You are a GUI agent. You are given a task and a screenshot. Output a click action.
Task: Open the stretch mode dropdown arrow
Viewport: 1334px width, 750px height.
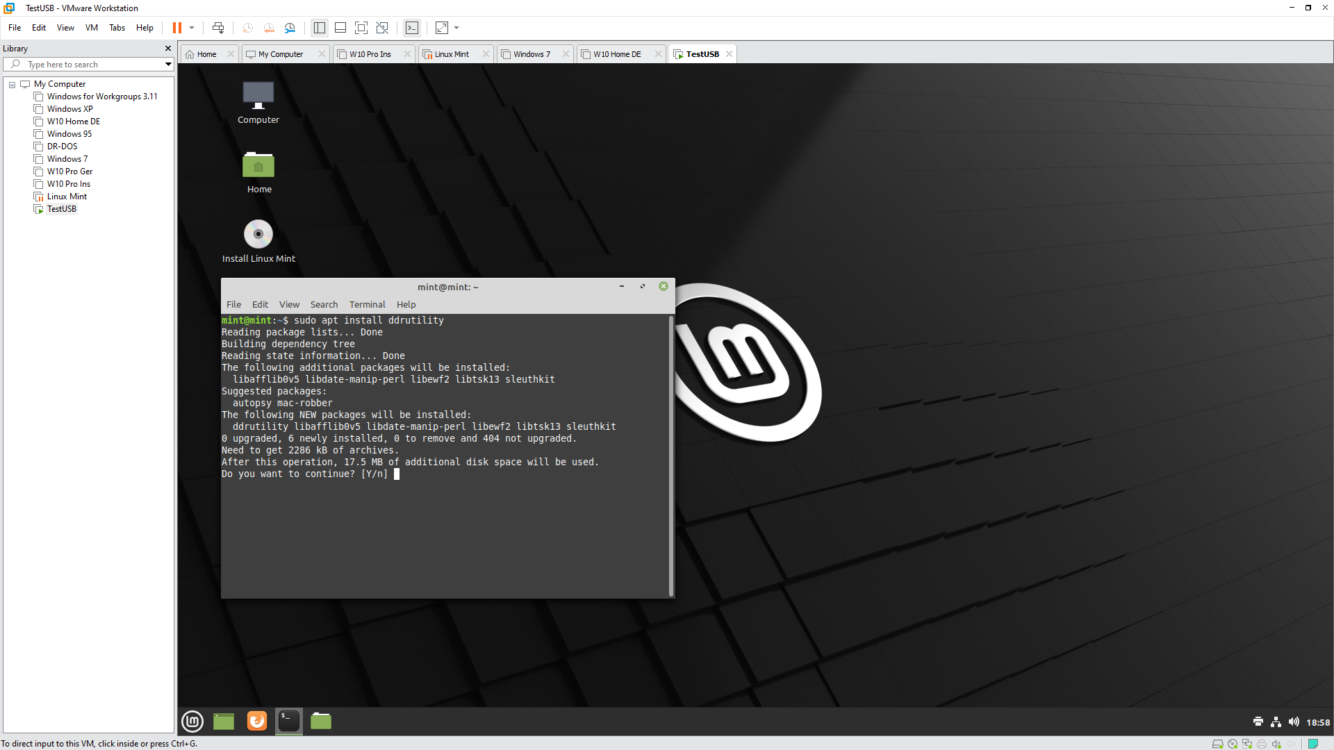pos(456,28)
